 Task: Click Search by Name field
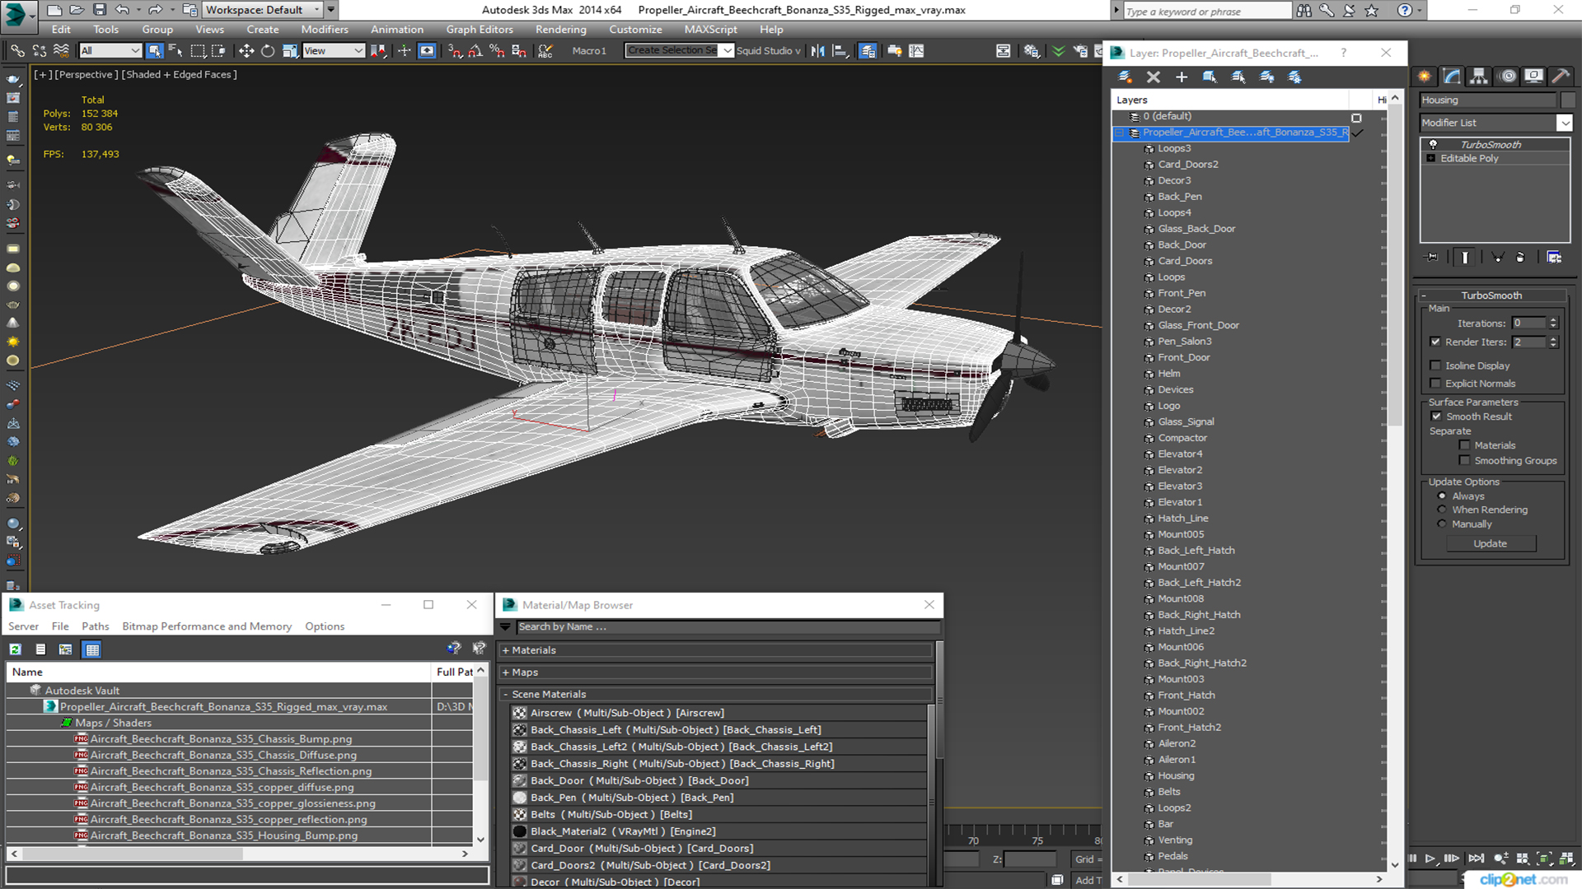tap(727, 627)
